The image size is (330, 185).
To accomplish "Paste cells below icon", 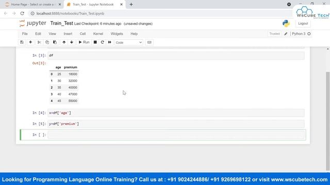I will point(55,42).
